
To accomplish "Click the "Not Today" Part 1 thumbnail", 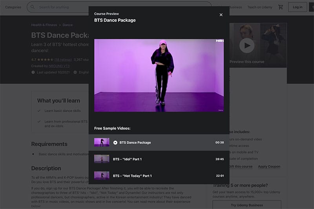I will pyautogui.click(x=102, y=176).
